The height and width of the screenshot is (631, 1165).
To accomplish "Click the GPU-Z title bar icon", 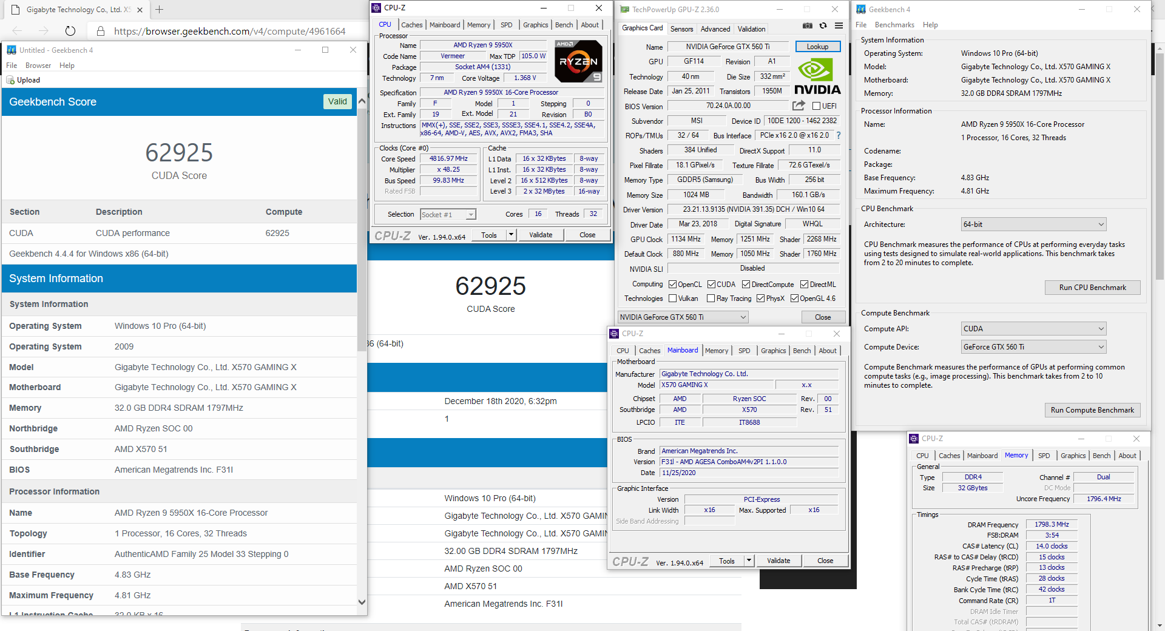I will coord(624,10).
